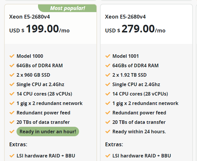Click checkmark beside Model 1001

coord(108,56)
